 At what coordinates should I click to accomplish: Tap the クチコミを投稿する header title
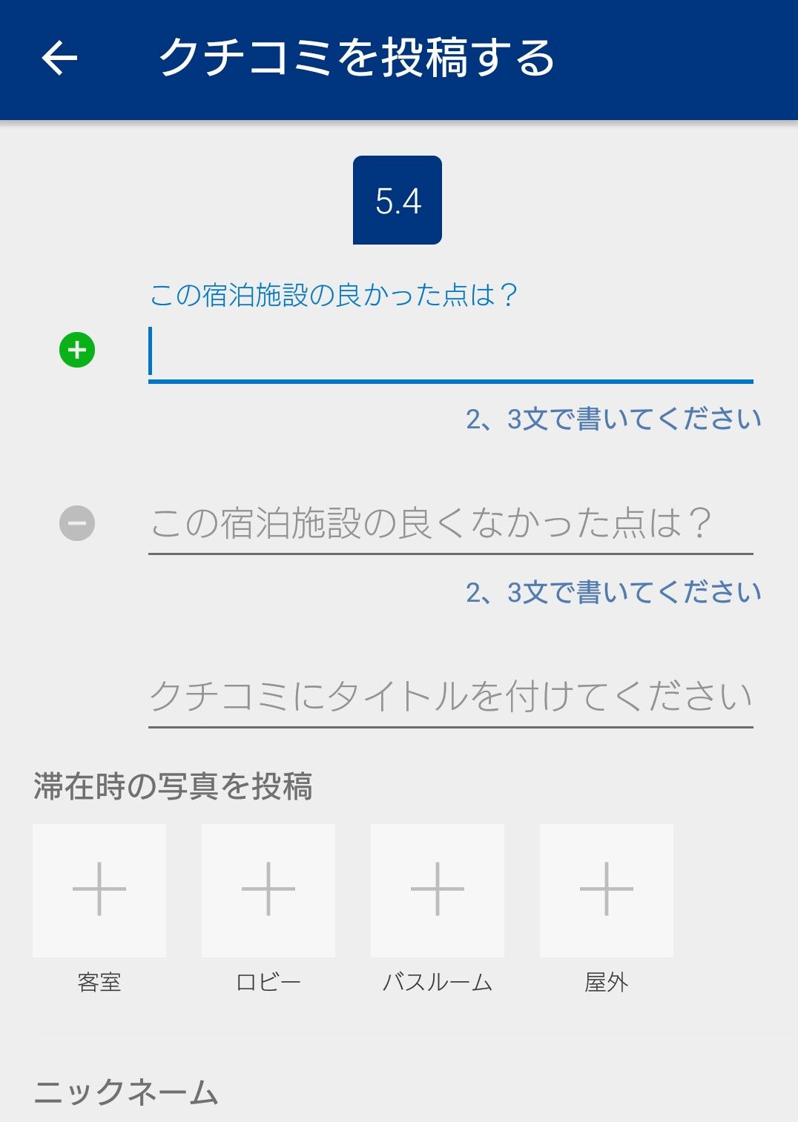coord(357,59)
